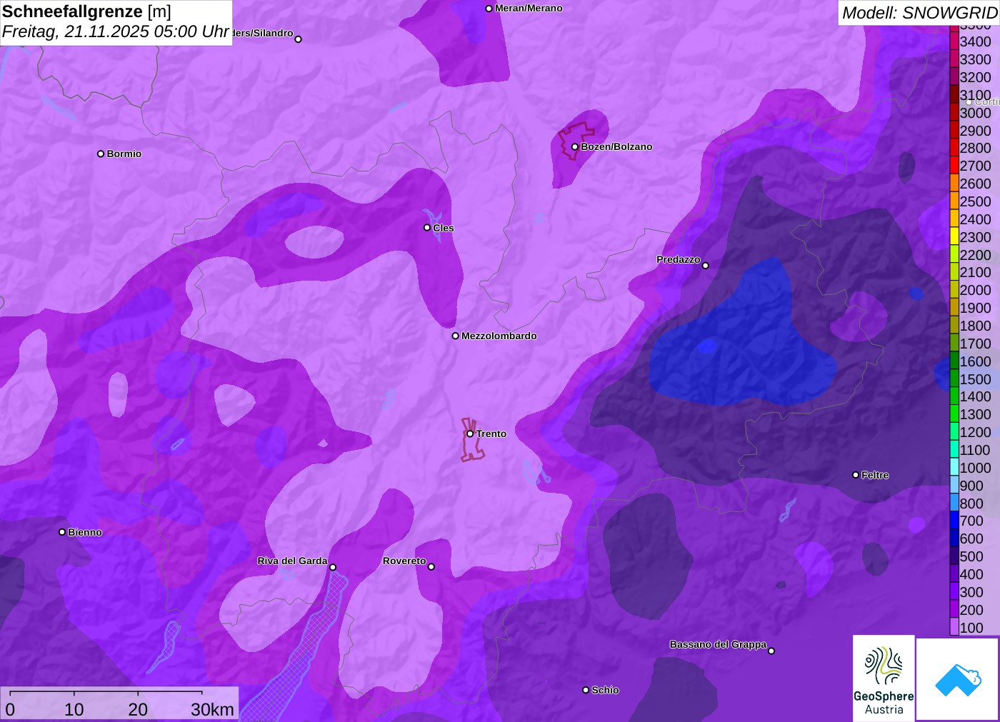Click the Trento municipality outline on the map
1000x722 pixels.
tap(471, 440)
